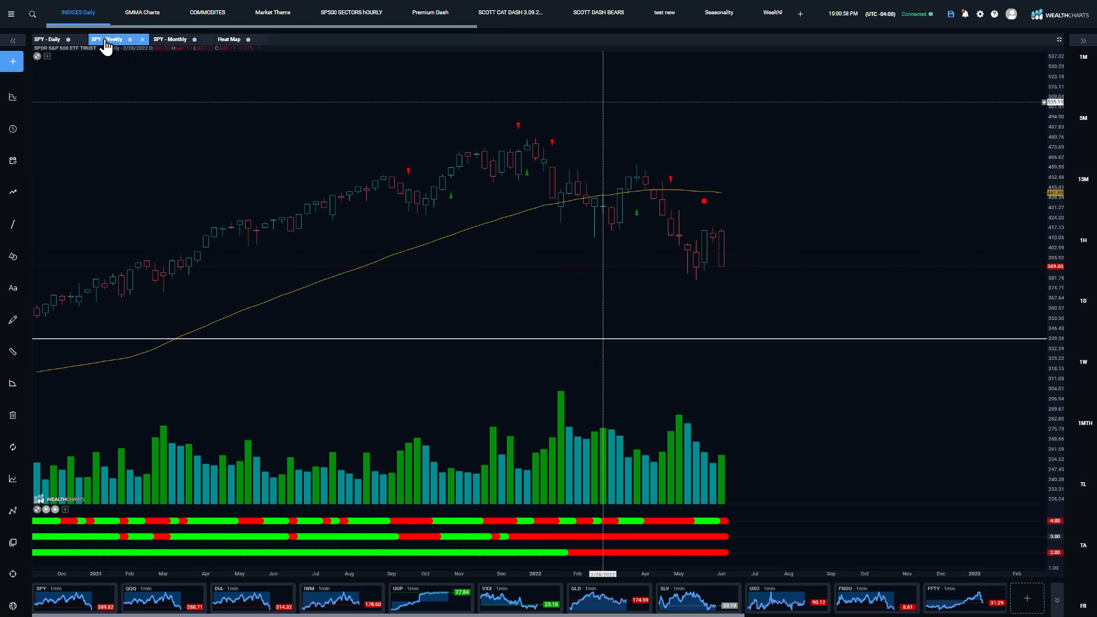
Task: Click the collapse fullscreen chart icon
Action: [1059, 39]
